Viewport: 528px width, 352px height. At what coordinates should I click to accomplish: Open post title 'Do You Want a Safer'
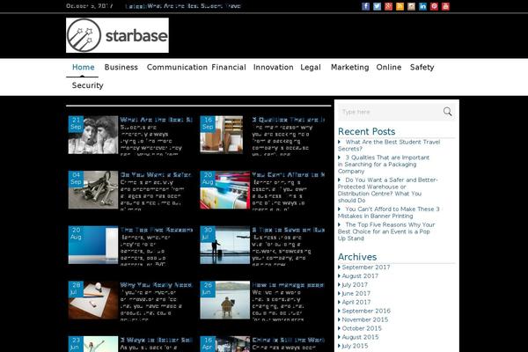coord(156,175)
